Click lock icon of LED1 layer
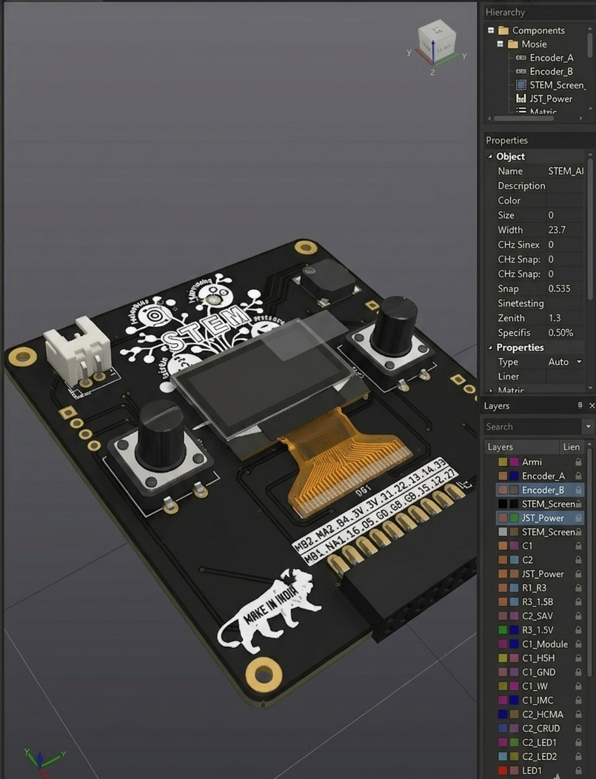The image size is (596, 779). (578, 770)
